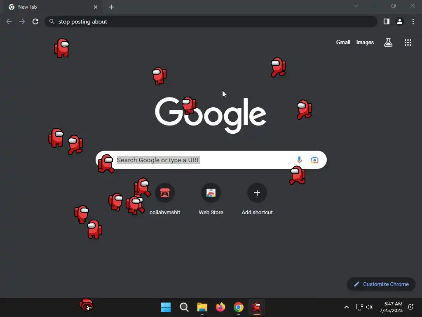The width and height of the screenshot is (422, 317).
Task: Click the Google logo
Action: (211, 115)
